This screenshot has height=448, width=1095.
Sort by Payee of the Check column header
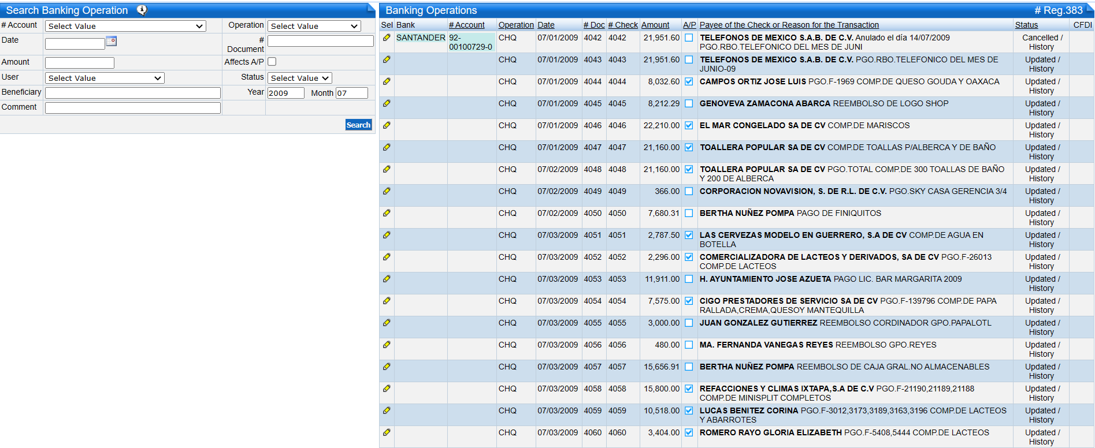(x=789, y=25)
